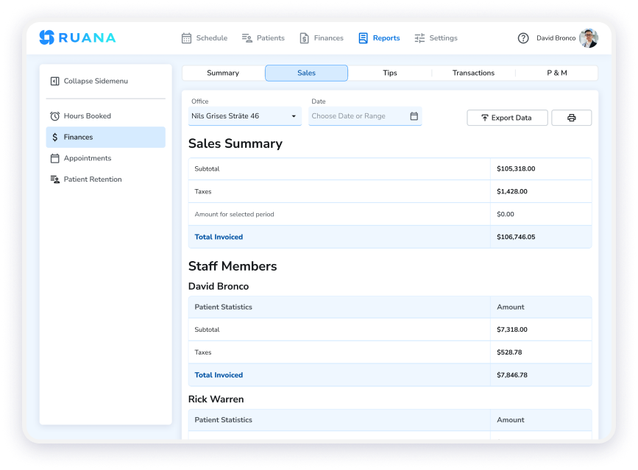Click the Choose Date or Range field
638x470 pixels.
[x=365, y=116]
